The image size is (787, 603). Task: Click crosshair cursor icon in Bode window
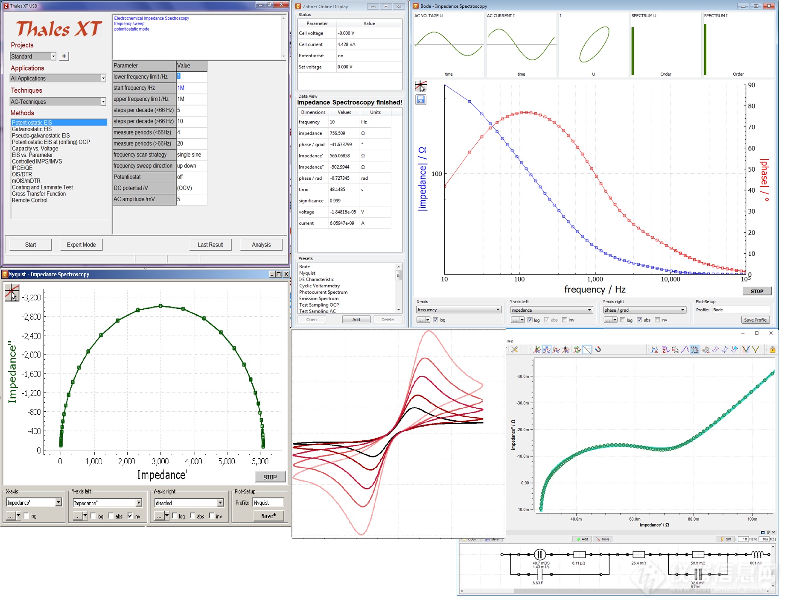coord(421,86)
